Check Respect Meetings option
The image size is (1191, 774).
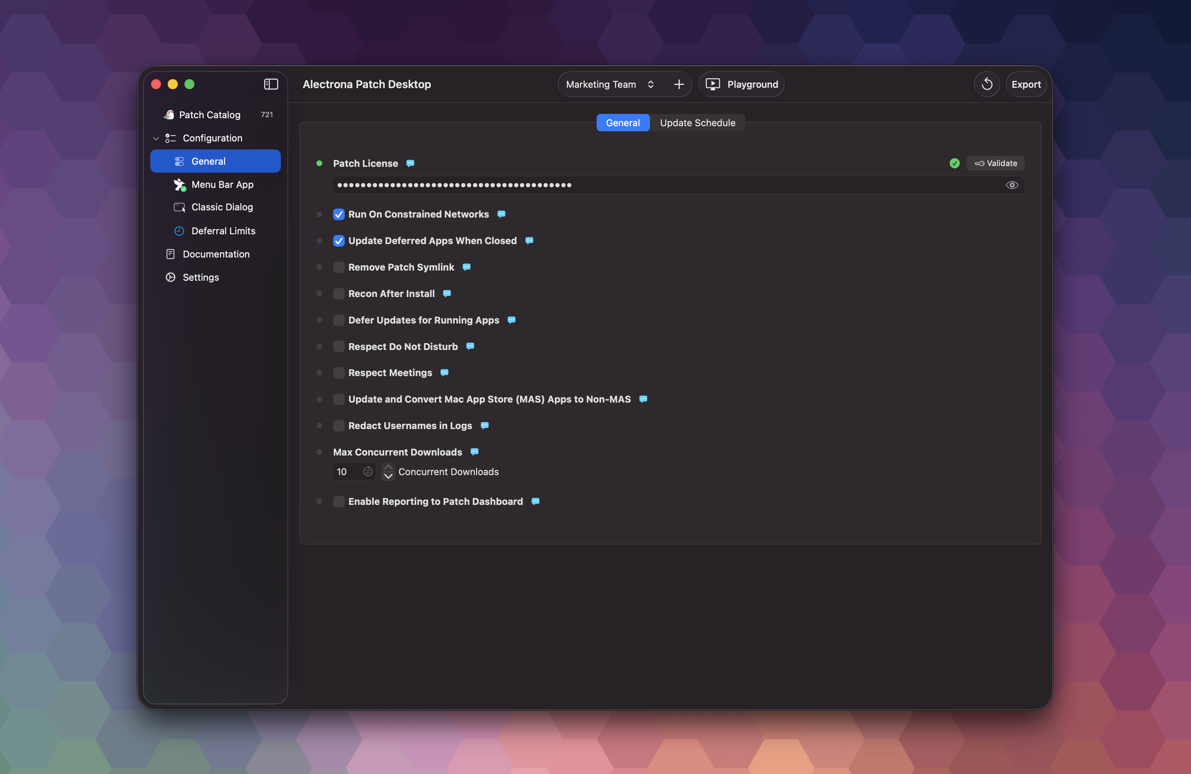coord(339,372)
